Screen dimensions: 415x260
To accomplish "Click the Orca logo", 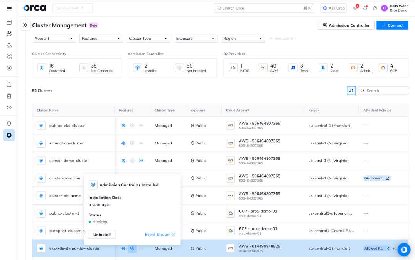I will [35, 8].
